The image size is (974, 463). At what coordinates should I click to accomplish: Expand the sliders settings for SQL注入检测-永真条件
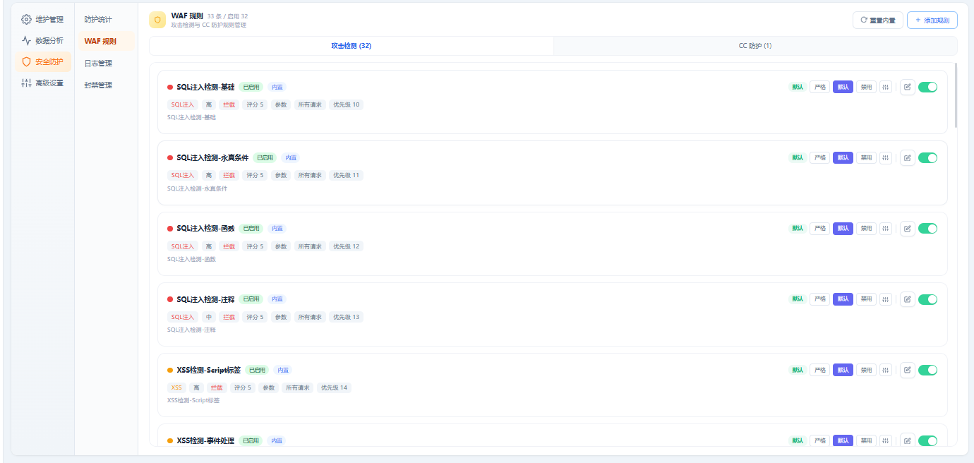(x=885, y=157)
